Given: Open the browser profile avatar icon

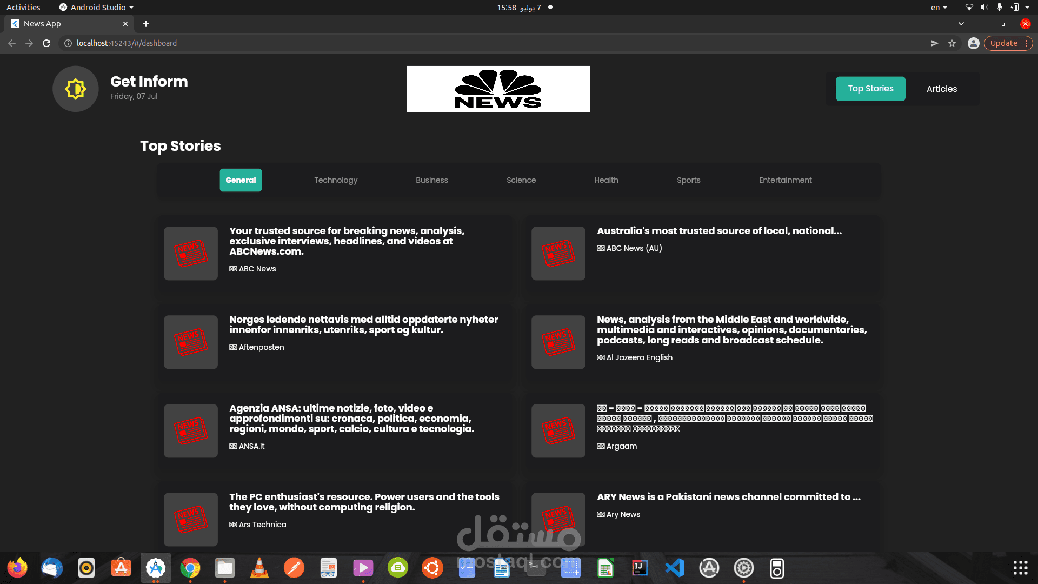Looking at the screenshot, I should (973, 43).
